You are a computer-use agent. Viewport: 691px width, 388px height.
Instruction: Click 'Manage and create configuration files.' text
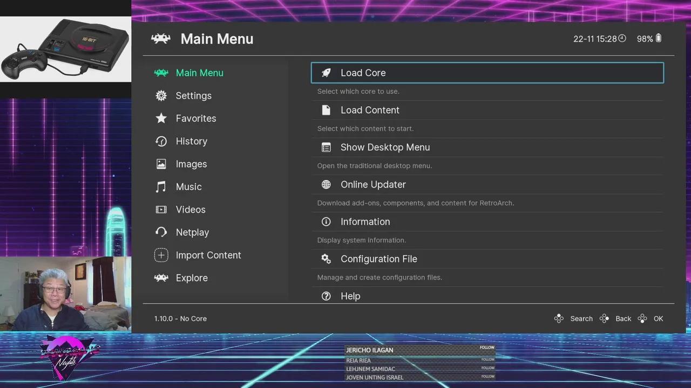[380, 277]
